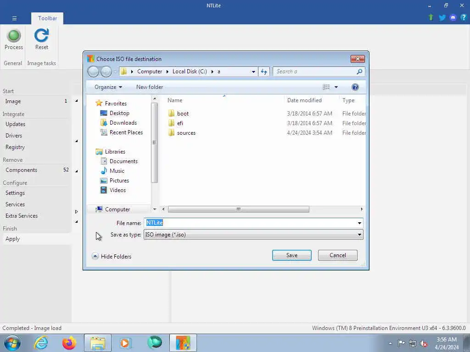470x352 pixels.
Task: Expand the arrow after Computer in breadcrumb
Action: point(167,71)
